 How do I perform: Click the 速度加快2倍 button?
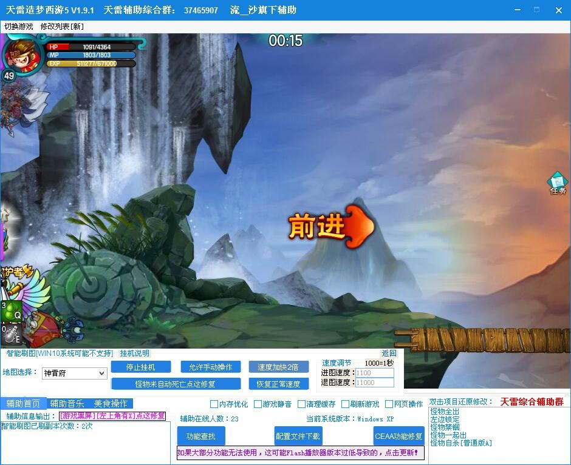tap(278, 367)
